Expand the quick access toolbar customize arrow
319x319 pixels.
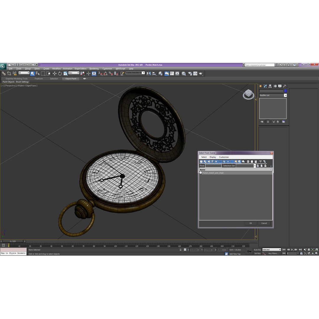[37, 65]
